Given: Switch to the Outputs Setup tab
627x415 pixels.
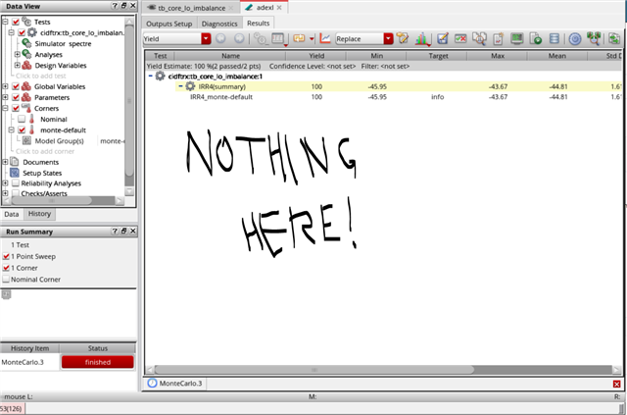Looking at the screenshot, I should pyautogui.click(x=169, y=22).
